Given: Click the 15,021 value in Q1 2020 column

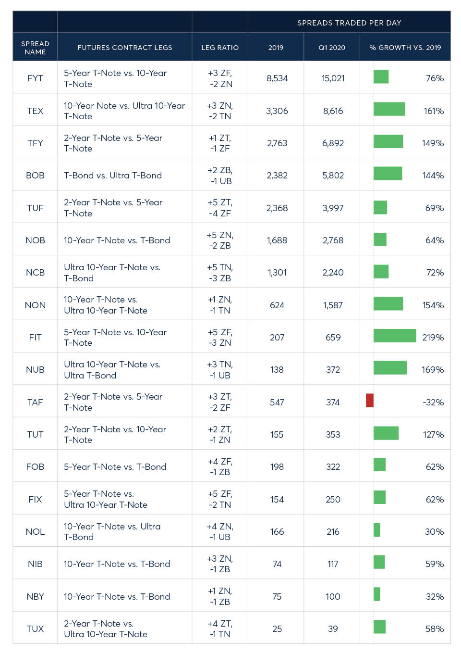Looking at the screenshot, I should coord(333,78).
